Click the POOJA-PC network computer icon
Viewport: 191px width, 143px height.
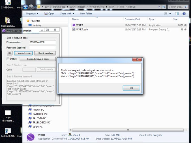click(x=30, y=110)
